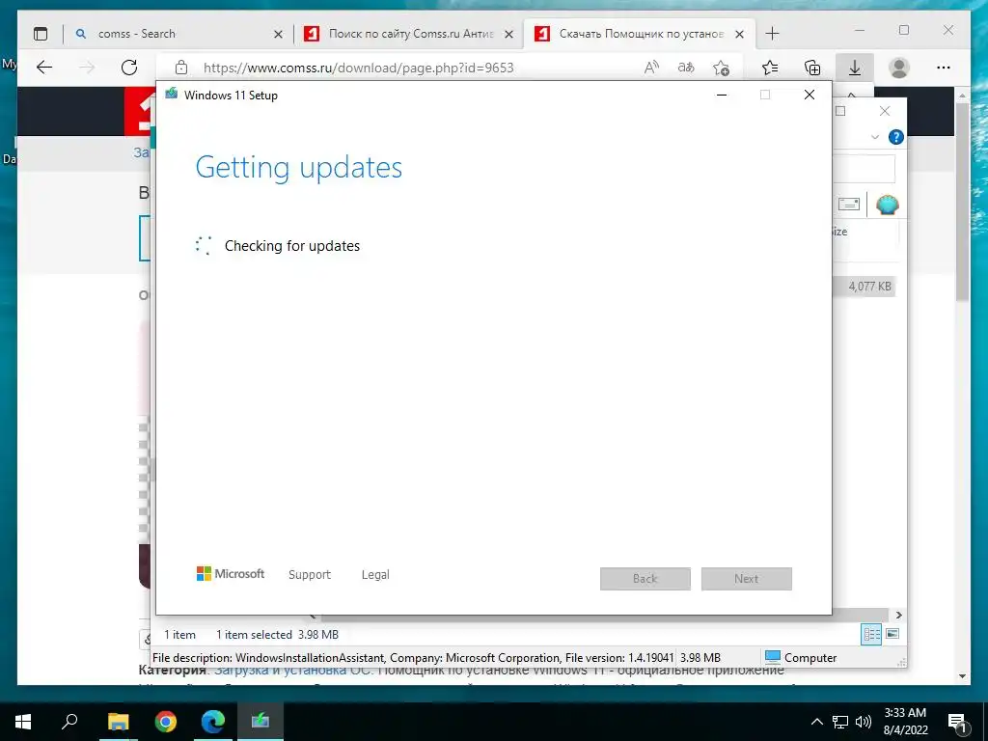988x741 pixels.
Task: Close the 'comss - Search' tab
Action: [x=278, y=34]
